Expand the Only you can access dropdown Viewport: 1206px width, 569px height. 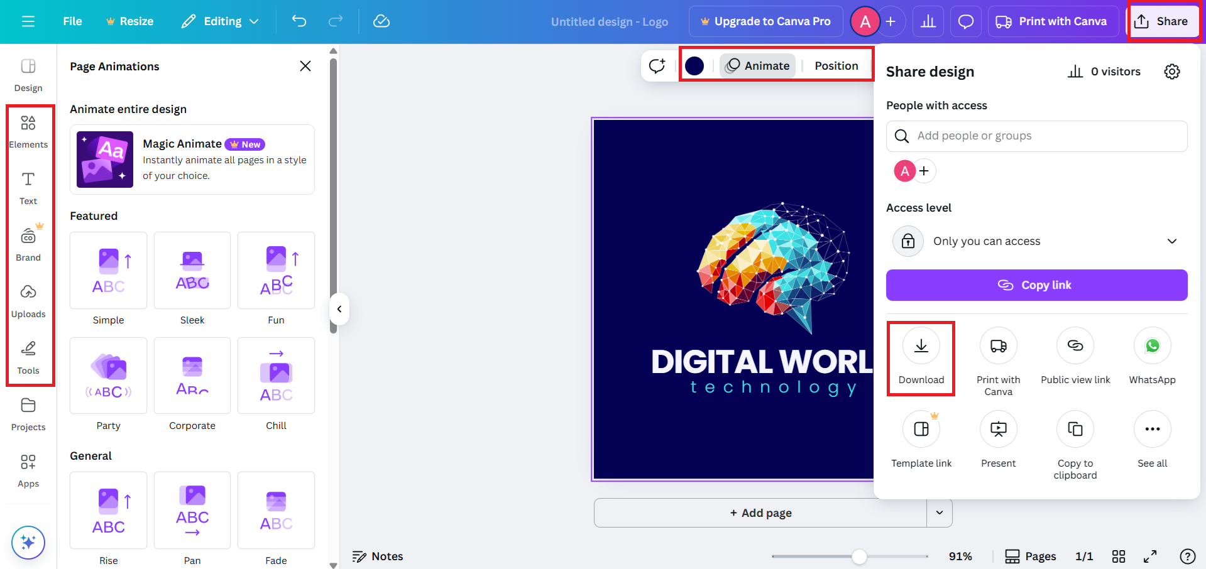point(1171,241)
